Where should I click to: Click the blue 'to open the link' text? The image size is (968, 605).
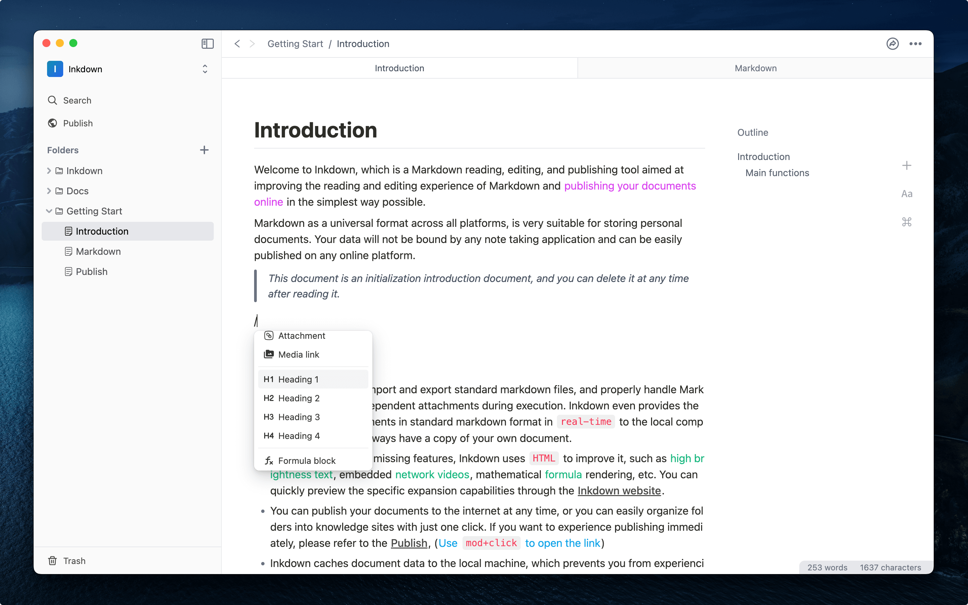(562, 543)
